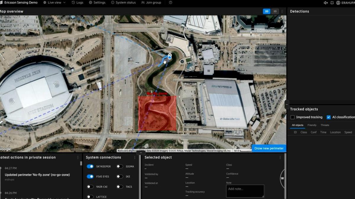Toggle the mute sound icon
Screen dimensions: 355x199
tap(326, 3)
